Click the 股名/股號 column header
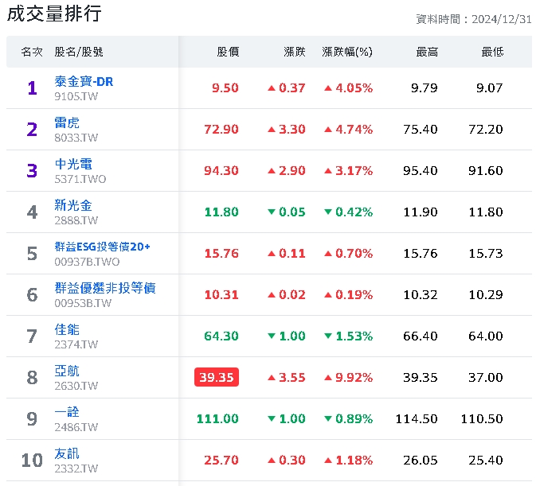 tap(79, 52)
